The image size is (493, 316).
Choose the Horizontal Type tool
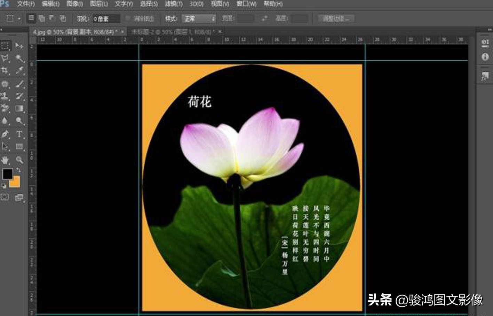(x=19, y=132)
